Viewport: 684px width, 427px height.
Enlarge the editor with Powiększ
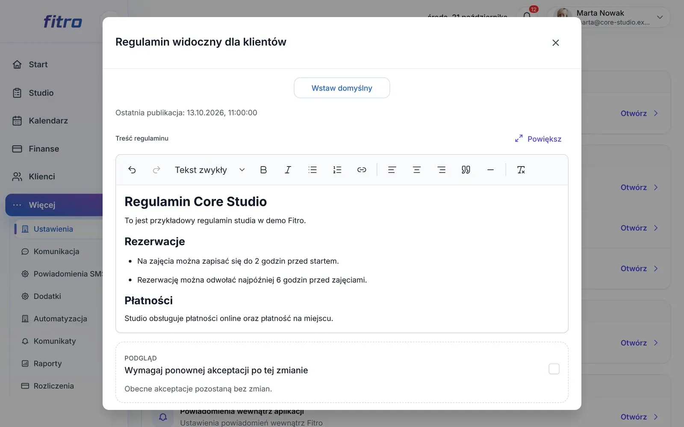(538, 139)
